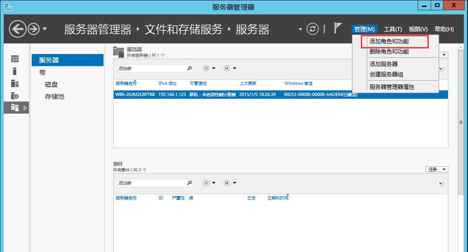The width and height of the screenshot is (468, 252).
Task: Select 服务器 in navigation pane
Action: point(68,60)
